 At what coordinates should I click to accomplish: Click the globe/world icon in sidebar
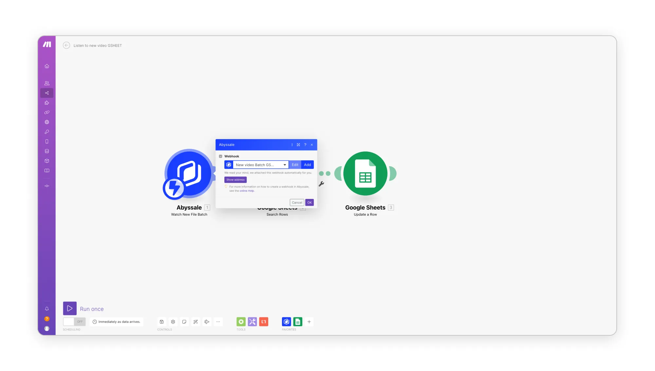coord(47,122)
